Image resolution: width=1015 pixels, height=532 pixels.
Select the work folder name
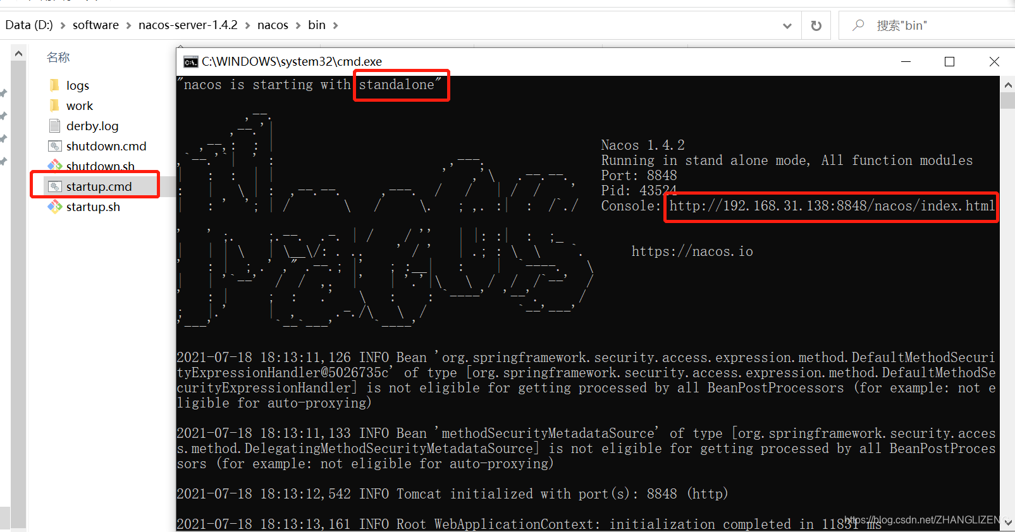click(x=80, y=106)
